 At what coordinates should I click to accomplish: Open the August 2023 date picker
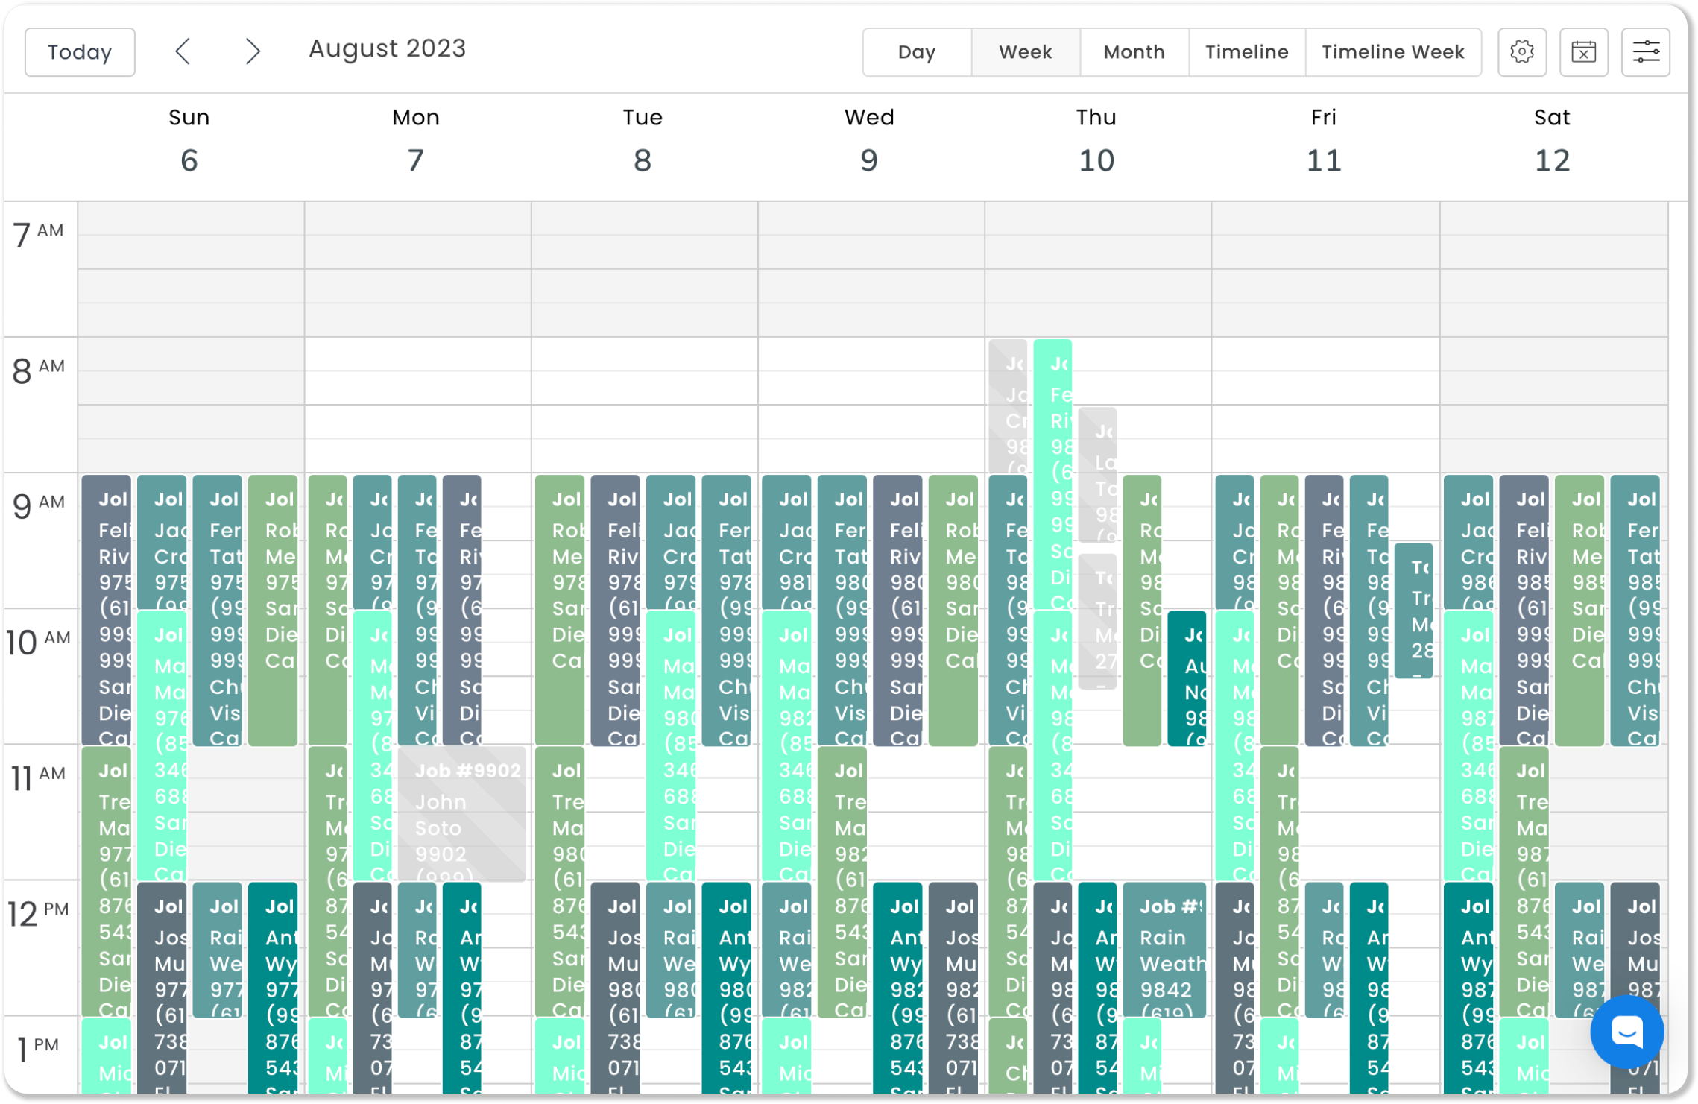tap(387, 49)
